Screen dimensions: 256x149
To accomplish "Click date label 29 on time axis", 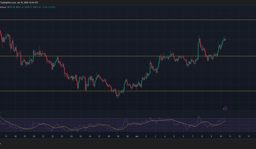I will pos(118,136).
